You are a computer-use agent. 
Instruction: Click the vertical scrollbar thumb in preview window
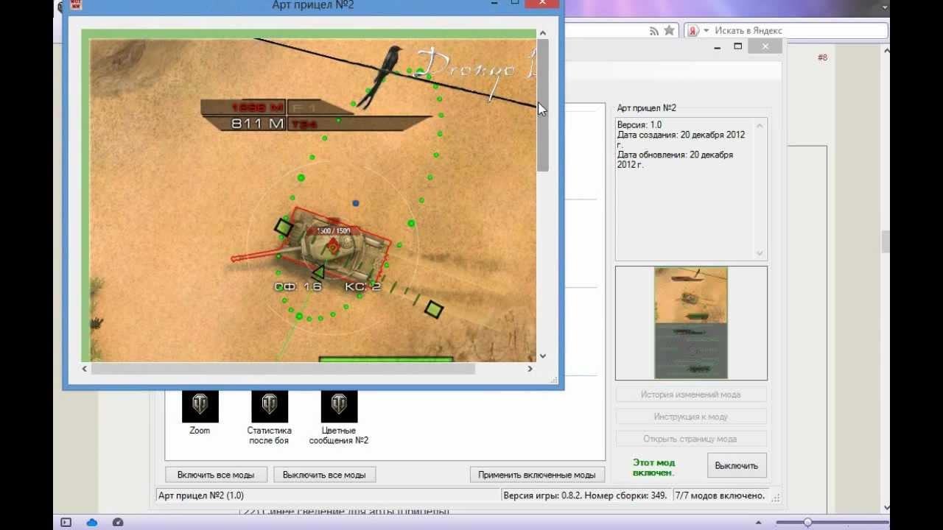point(543,105)
